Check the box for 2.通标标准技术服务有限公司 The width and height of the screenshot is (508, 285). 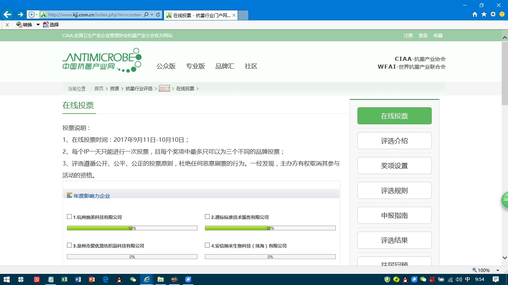pos(208,217)
